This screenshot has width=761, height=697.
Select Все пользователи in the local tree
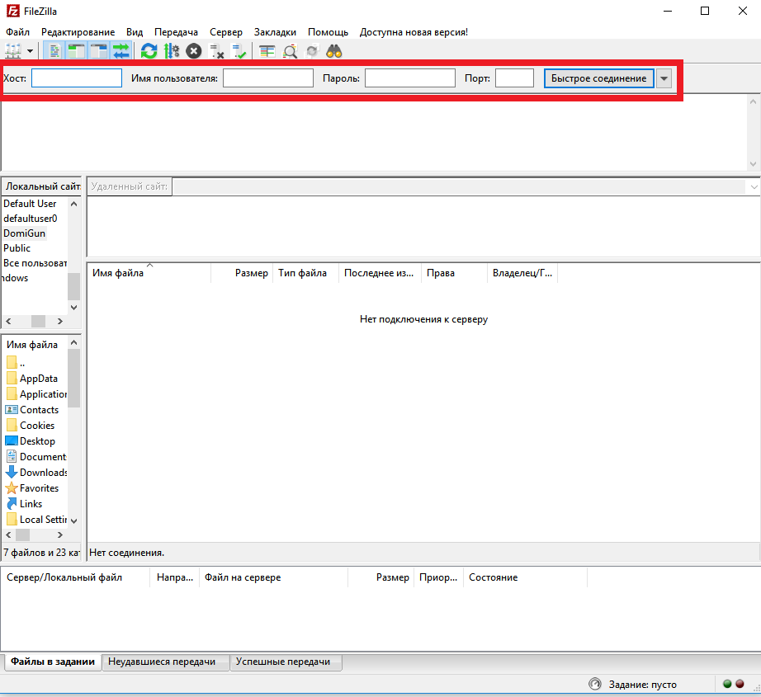(x=35, y=263)
